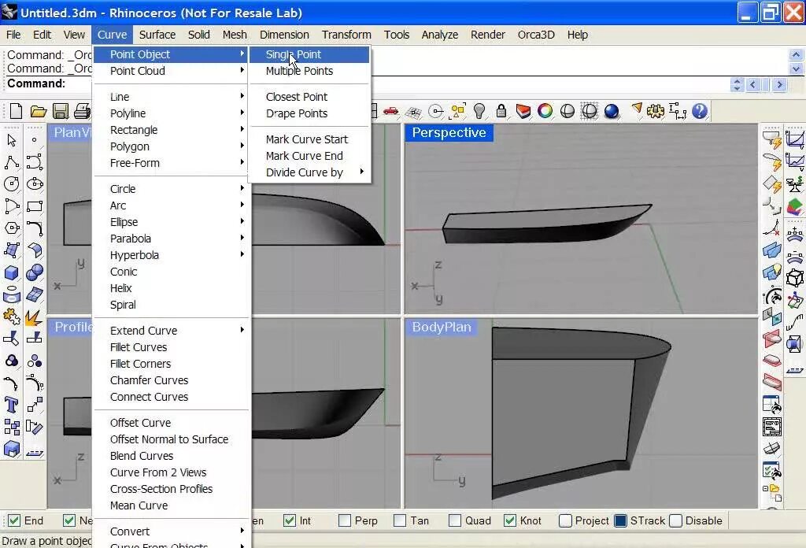
Task: Expand the Polyline submenu
Action: 172,113
